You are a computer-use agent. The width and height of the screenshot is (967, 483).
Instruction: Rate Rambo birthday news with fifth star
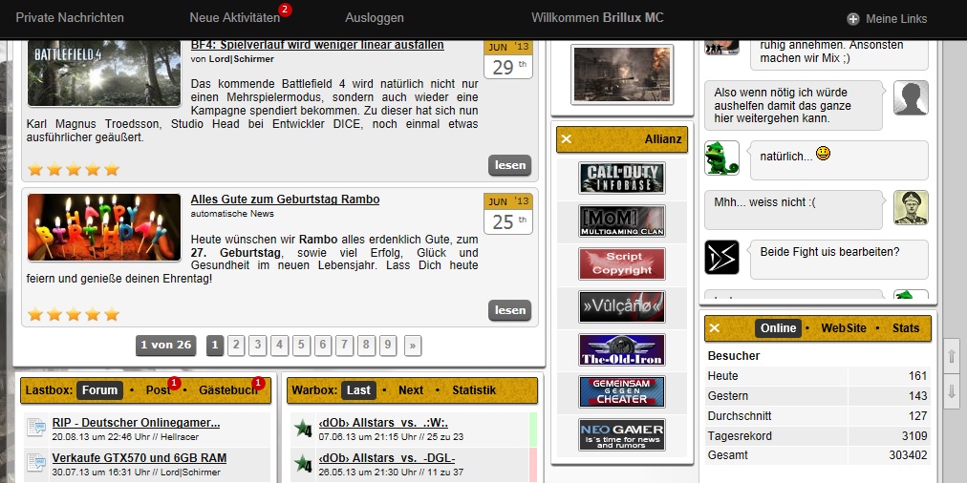click(x=112, y=315)
